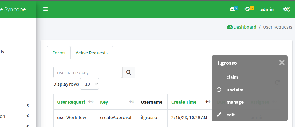The height and width of the screenshot is (127, 295).
Task: Click the unclaim undo icon
Action: 219,90
